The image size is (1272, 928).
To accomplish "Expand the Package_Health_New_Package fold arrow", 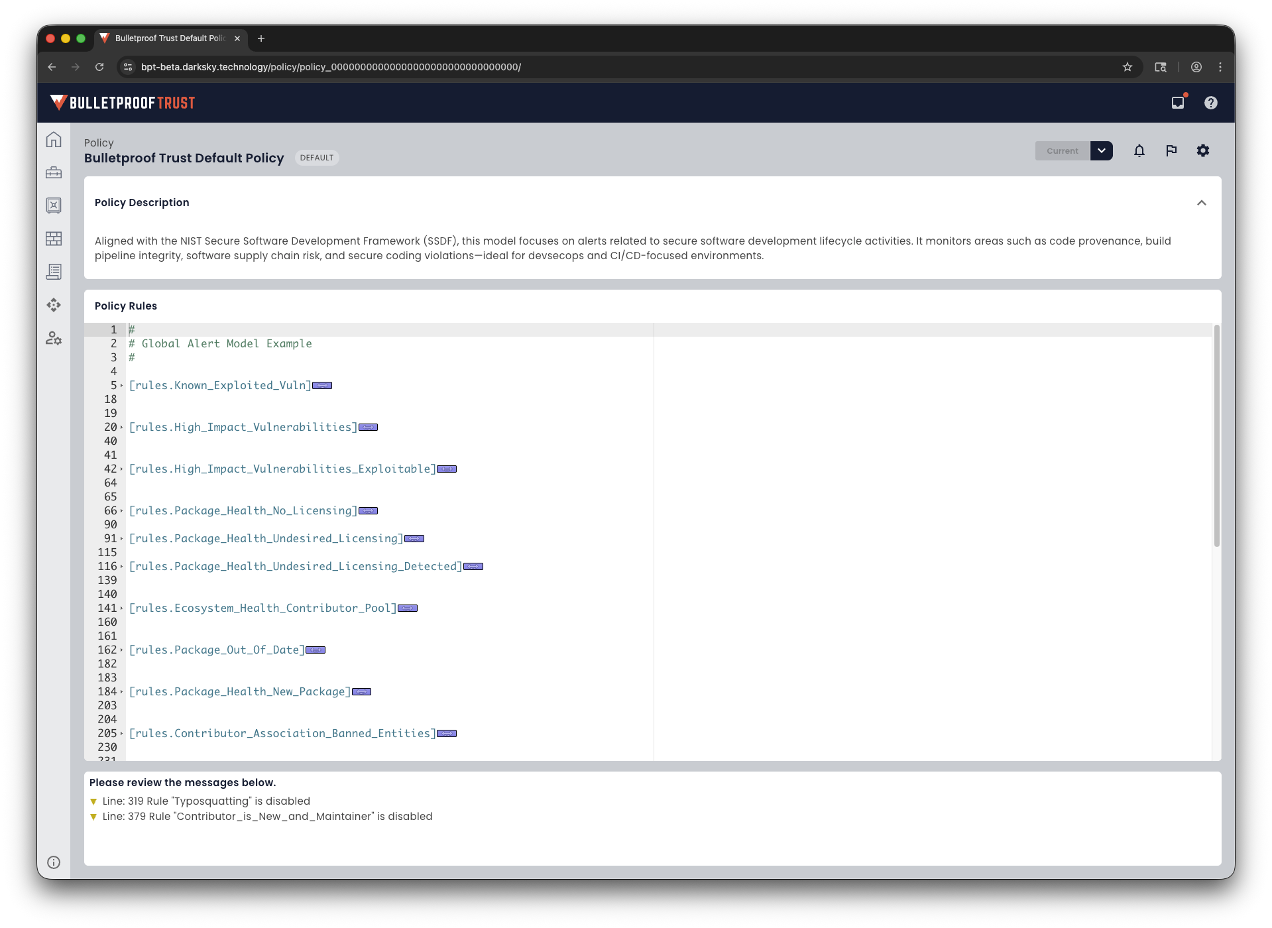I will (121, 692).
